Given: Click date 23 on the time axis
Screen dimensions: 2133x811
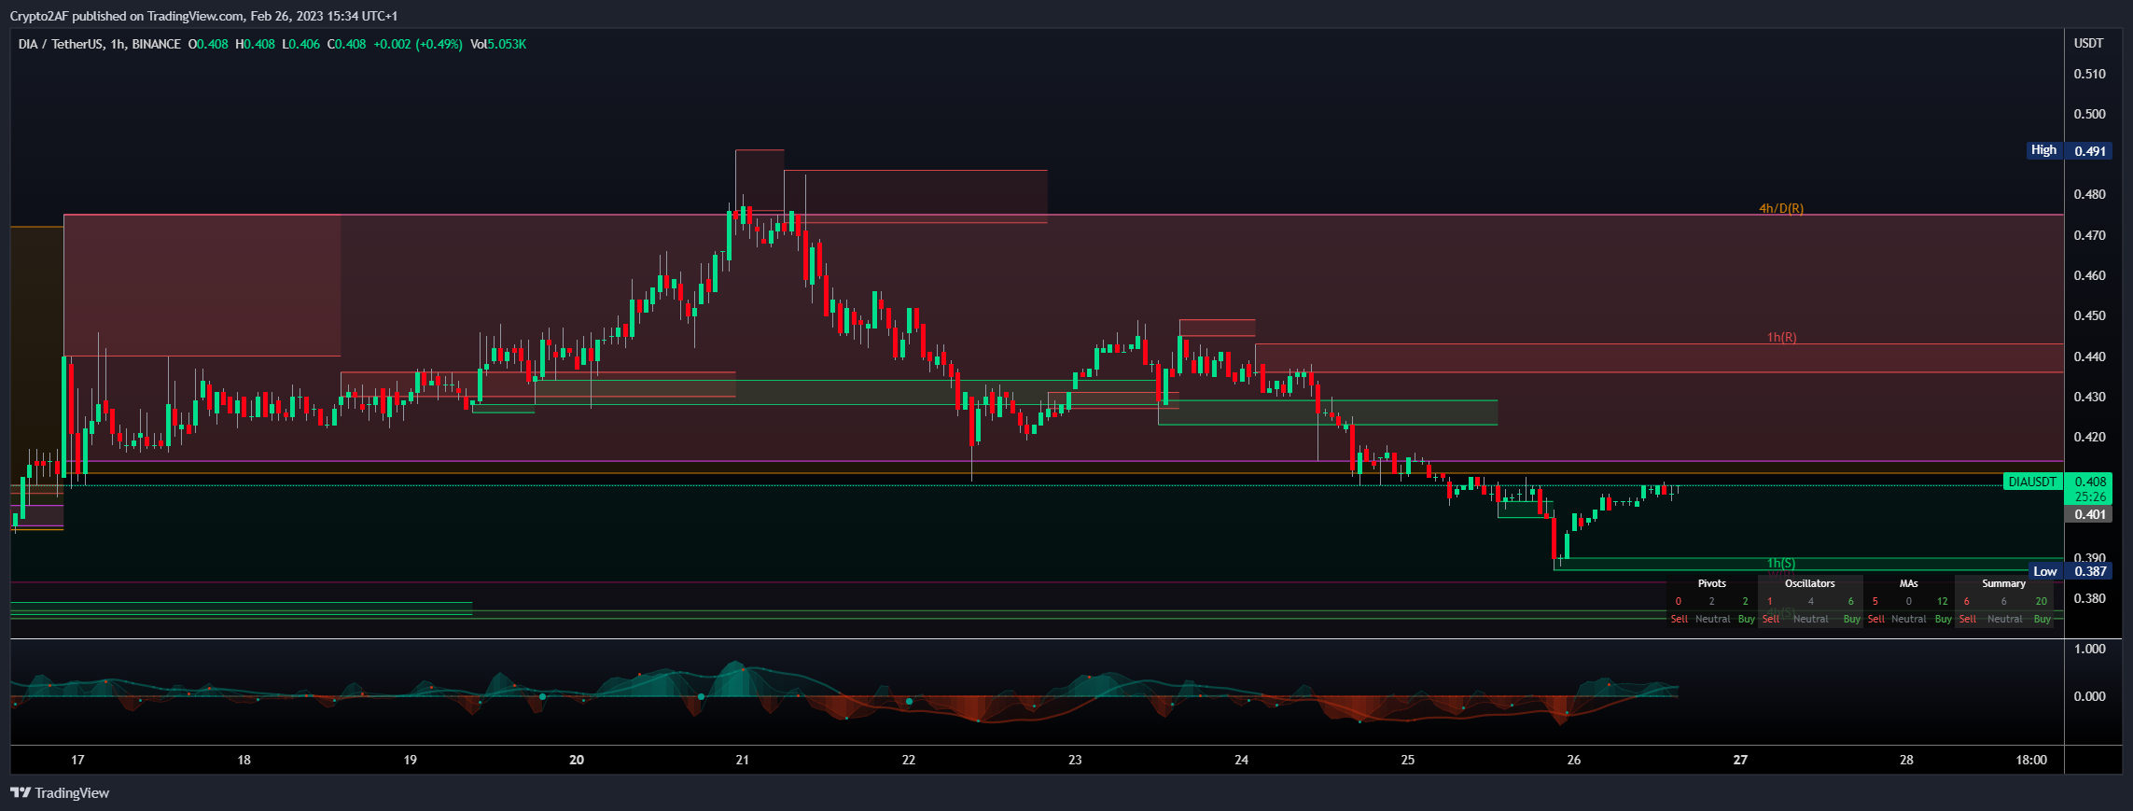Looking at the screenshot, I should (x=1075, y=760).
